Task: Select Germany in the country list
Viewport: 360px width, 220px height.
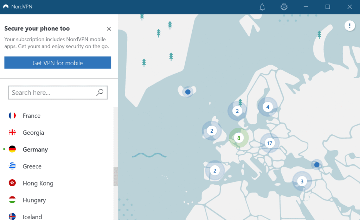Action: point(35,149)
